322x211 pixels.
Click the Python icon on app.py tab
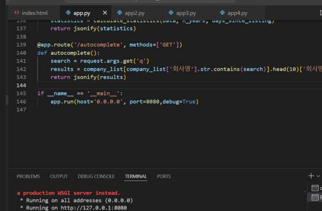pos(68,13)
